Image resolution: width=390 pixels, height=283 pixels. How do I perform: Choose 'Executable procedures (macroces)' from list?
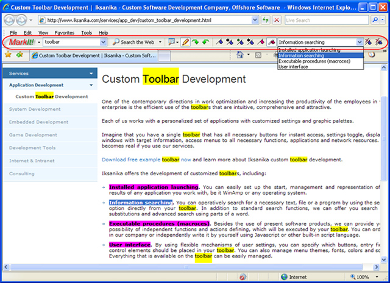(321, 61)
